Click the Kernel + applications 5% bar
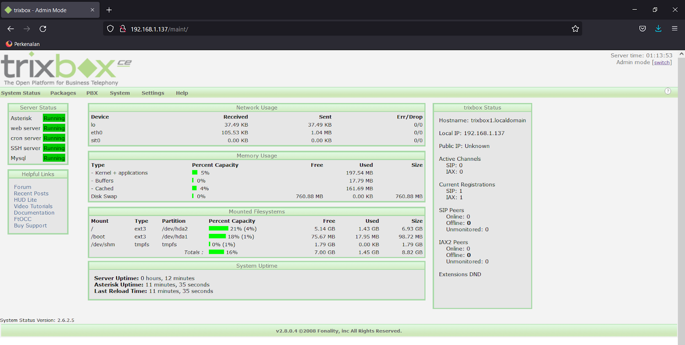Viewport: 685px width, 345px height. (x=195, y=173)
